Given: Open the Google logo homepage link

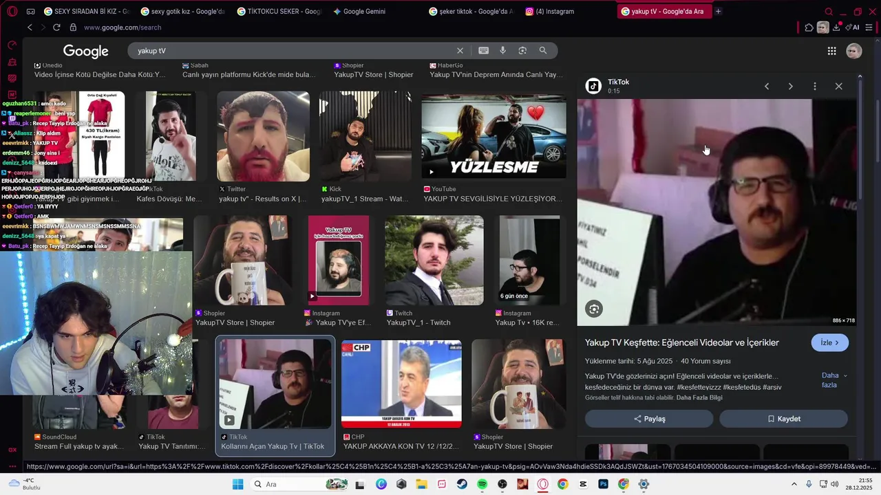Looking at the screenshot, I should click(86, 51).
